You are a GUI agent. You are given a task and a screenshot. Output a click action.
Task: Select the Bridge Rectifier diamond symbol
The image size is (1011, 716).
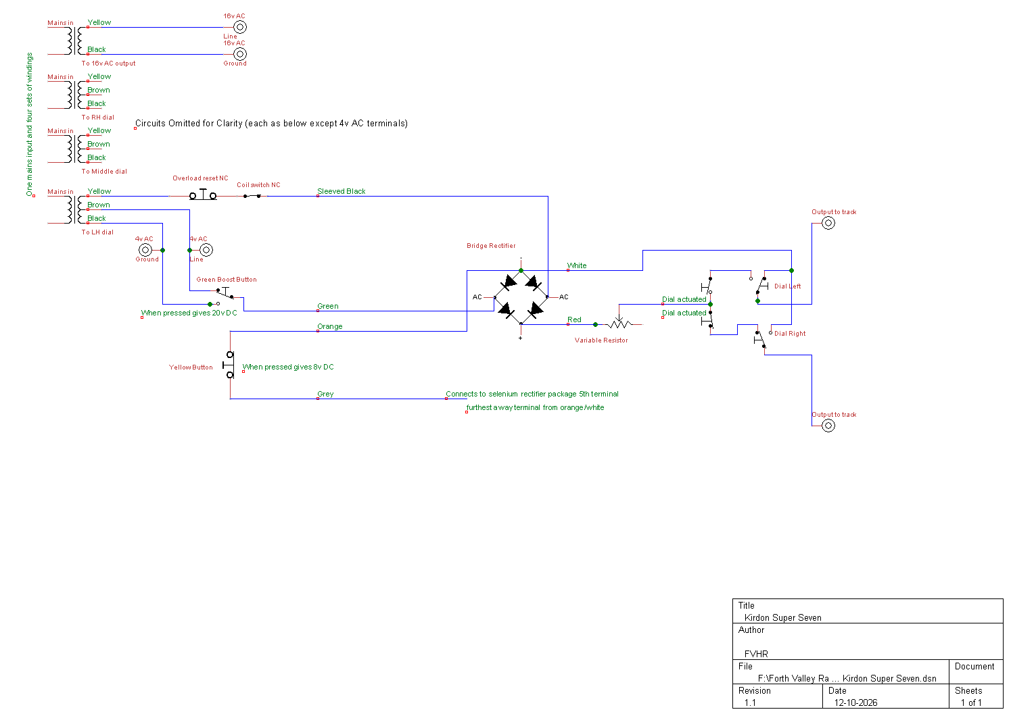tap(521, 297)
